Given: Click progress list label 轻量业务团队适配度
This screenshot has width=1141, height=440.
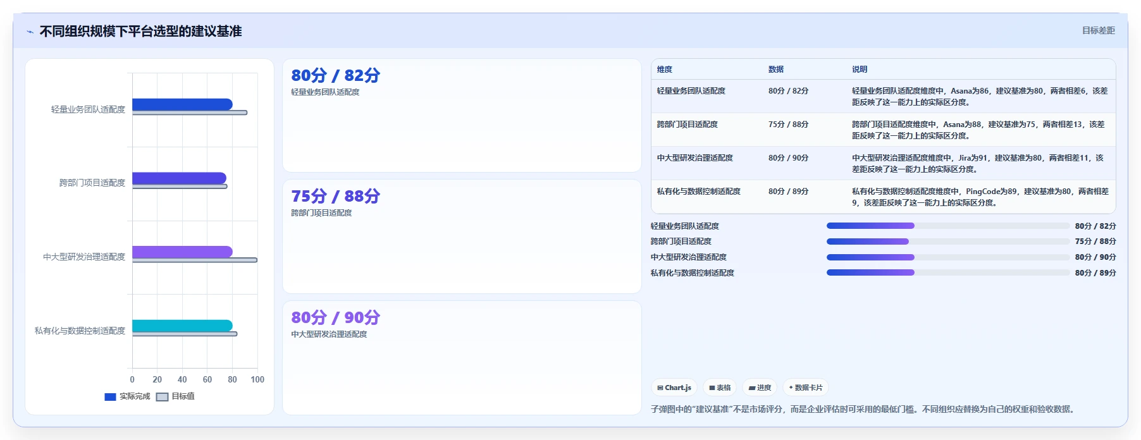Looking at the screenshot, I should tap(685, 226).
